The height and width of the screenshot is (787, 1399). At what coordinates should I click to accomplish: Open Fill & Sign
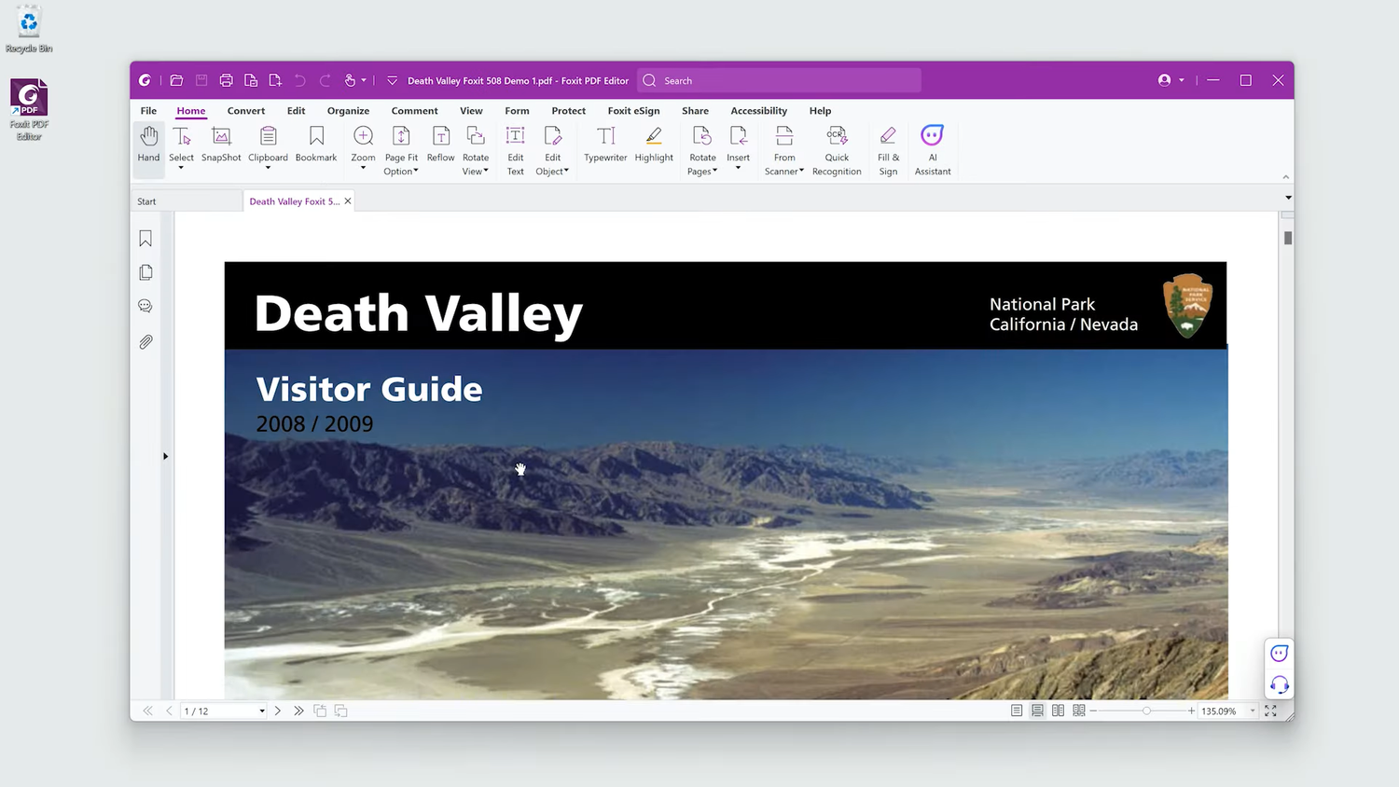coord(888,150)
